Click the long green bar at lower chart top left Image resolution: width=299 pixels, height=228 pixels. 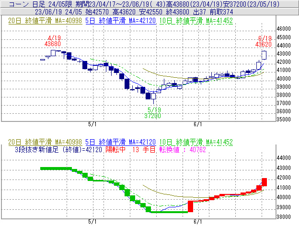coord(56,168)
